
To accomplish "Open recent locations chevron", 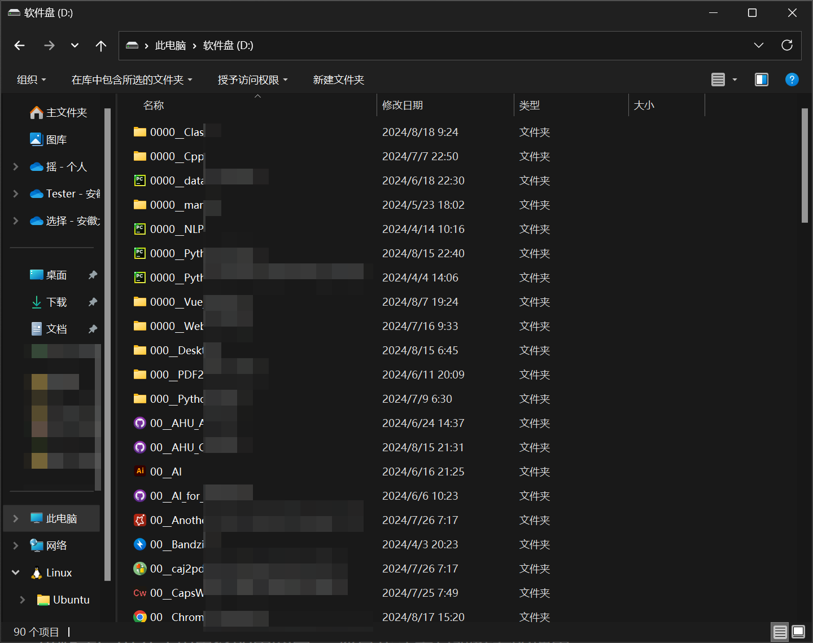I will point(75,46).
